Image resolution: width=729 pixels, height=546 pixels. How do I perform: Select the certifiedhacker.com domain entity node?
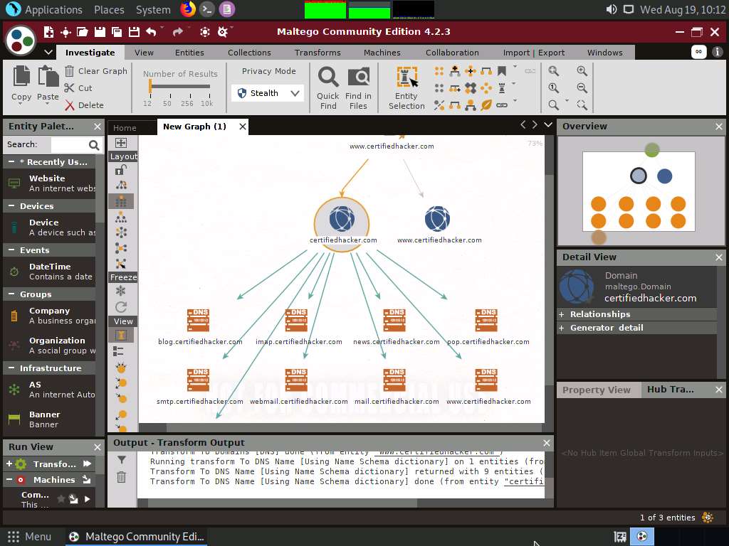(x=342, y=224)
